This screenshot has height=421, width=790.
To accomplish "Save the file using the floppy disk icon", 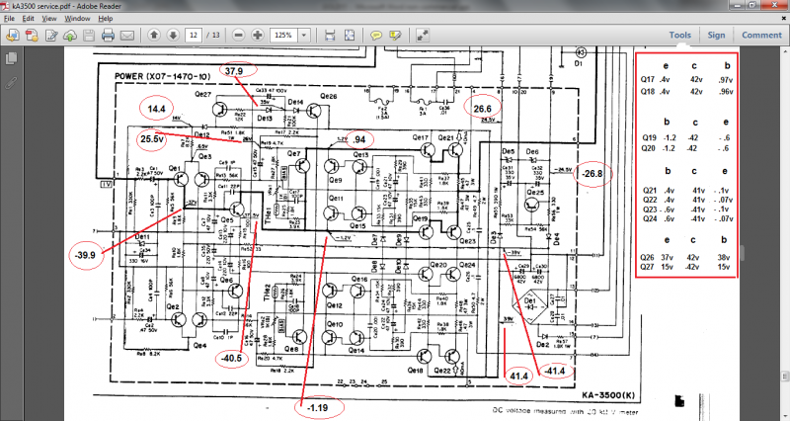I will (x=89, y=36).
